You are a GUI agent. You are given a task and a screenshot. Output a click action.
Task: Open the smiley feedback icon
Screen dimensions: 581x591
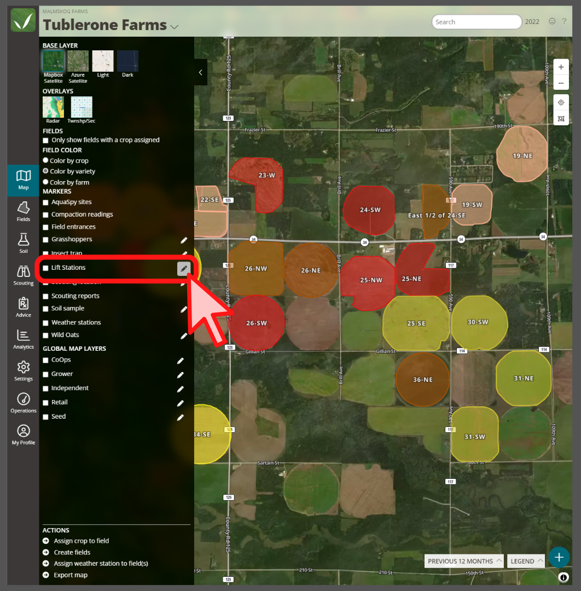pos(552,21)
